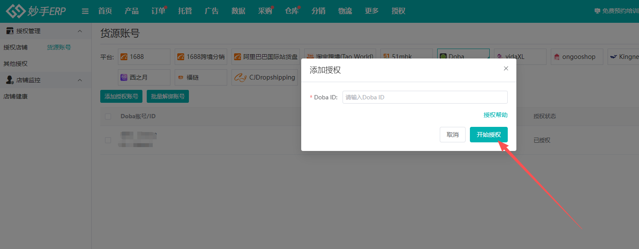Viewport: 639px width, 249px height.
Task: Select the 阿里巴巴国际站货盘 platform tab
Action: click(265, 57)
